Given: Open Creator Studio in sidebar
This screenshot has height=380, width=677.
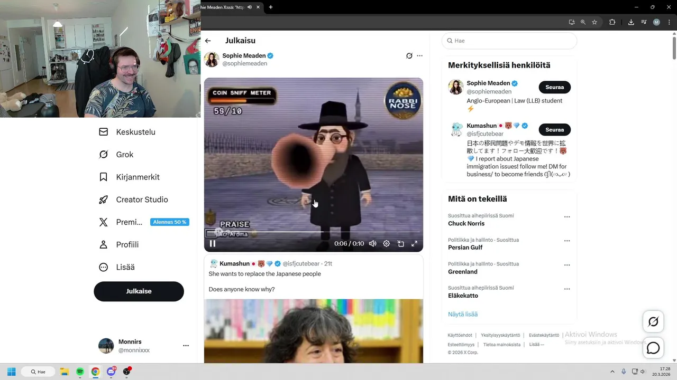Looking at the screenshot, I should coord(134,199).
